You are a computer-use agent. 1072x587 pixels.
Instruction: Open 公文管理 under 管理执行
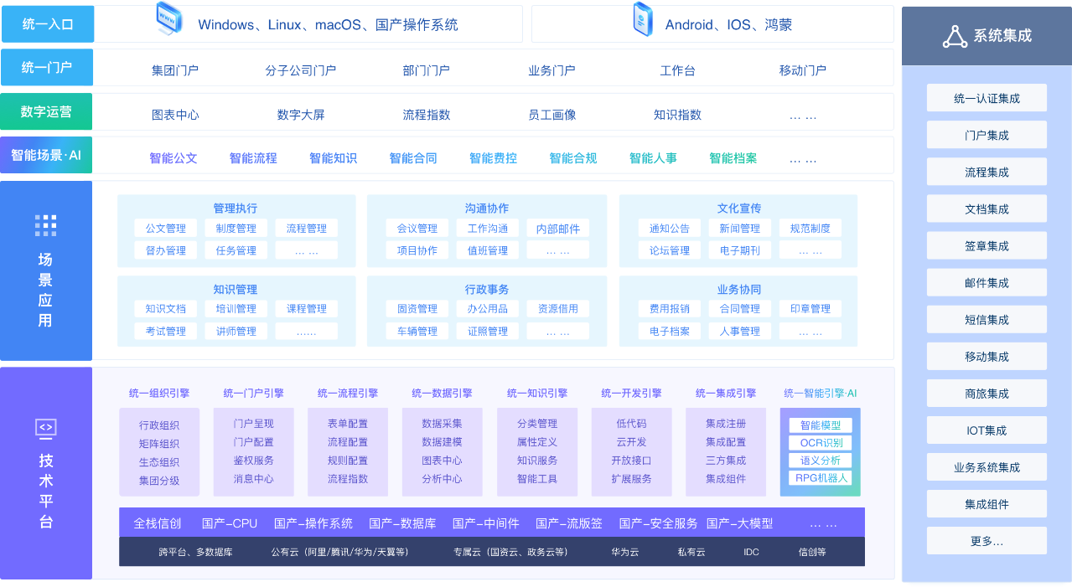click(166, 229)
